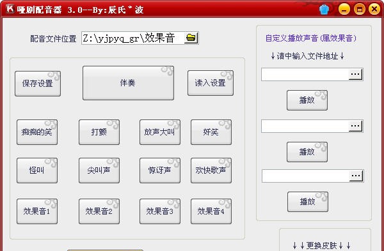Viewport: 384px width, 251px height.
Task: Click the app logo icon in title bar
Action: (10, 8)
